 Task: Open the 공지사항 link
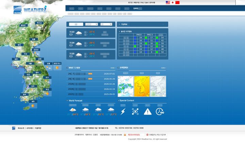[x=152, y=3]
